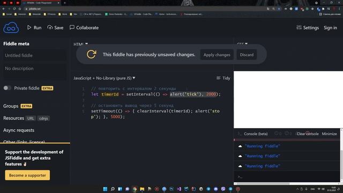Screen dimensions: 343x193
Task: Click the Console (beta) label
Action: 256,133
